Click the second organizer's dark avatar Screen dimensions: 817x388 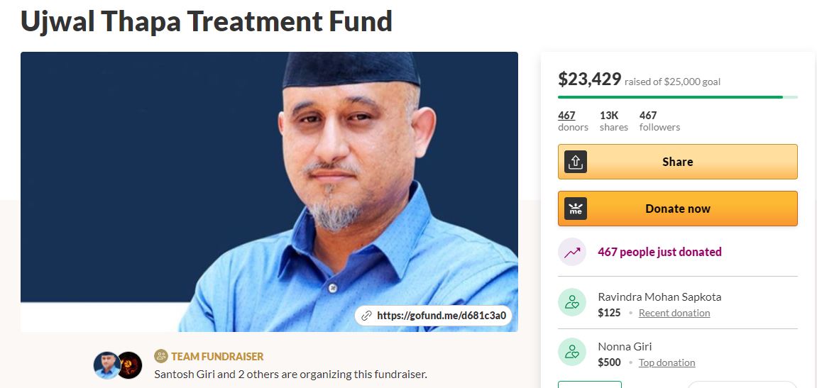click(129, 365)
